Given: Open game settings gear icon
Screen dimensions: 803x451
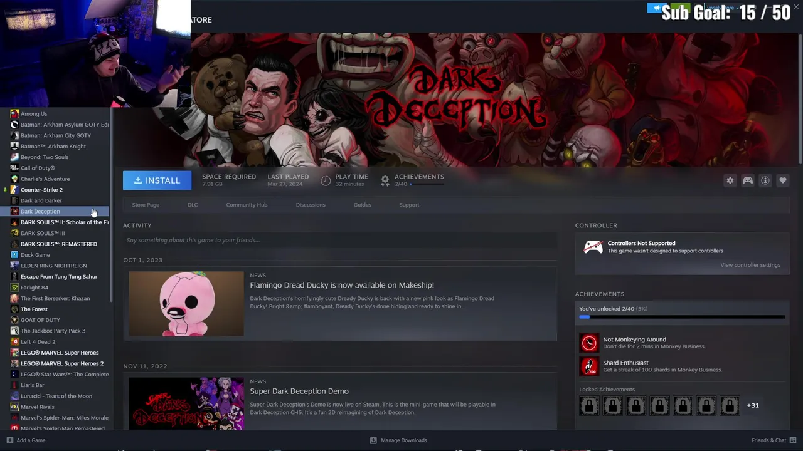Looking at the screenshot, I should [730, 180].
